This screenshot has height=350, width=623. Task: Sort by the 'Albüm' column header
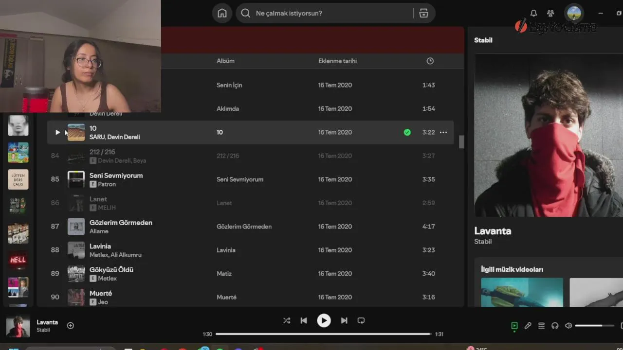[x=225, y=61]
